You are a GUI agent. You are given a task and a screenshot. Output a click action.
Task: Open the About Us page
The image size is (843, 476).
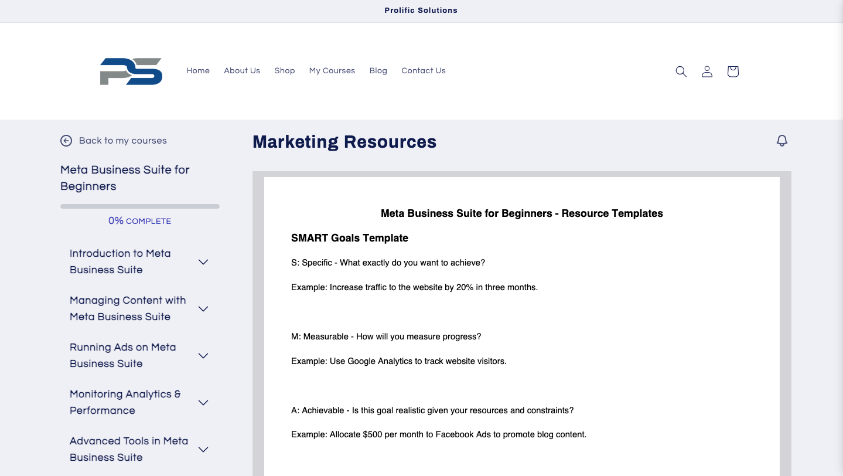(242, 71)
